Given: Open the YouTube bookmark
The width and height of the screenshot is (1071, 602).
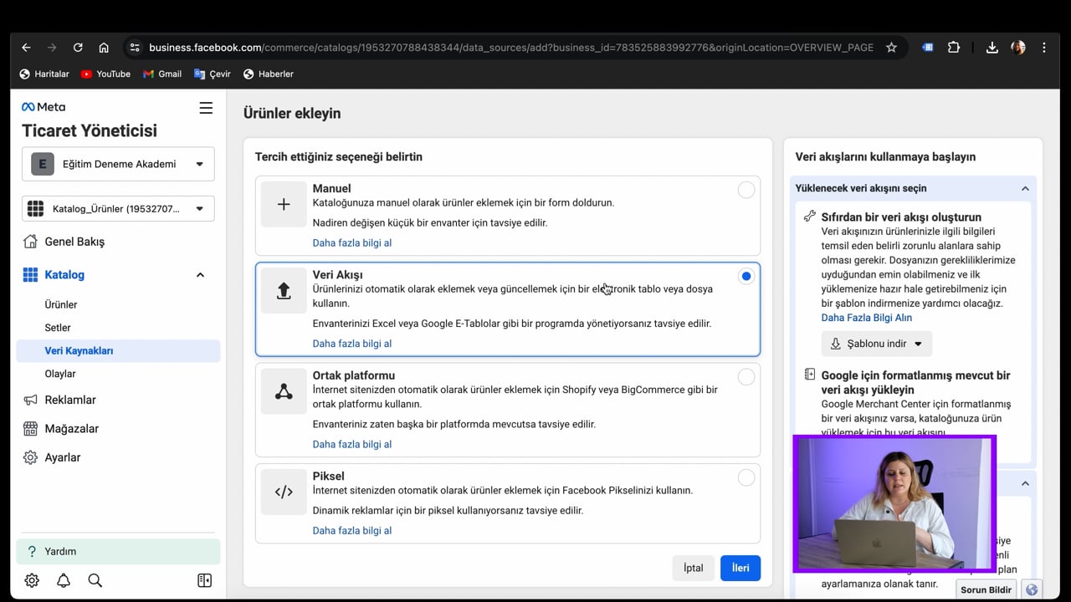Looking at the screenshot, I should 105,74.
